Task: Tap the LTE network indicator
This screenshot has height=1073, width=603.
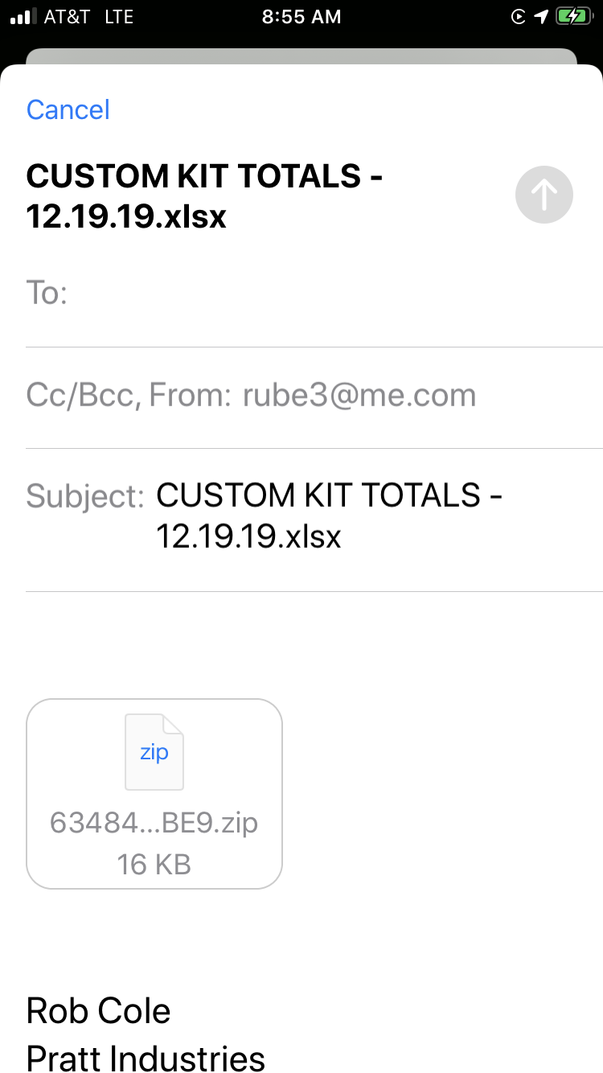Action: (119, 17)
